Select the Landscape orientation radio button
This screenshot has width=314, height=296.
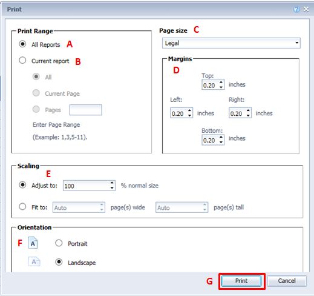pyautogui.click(x=59, y=262)
